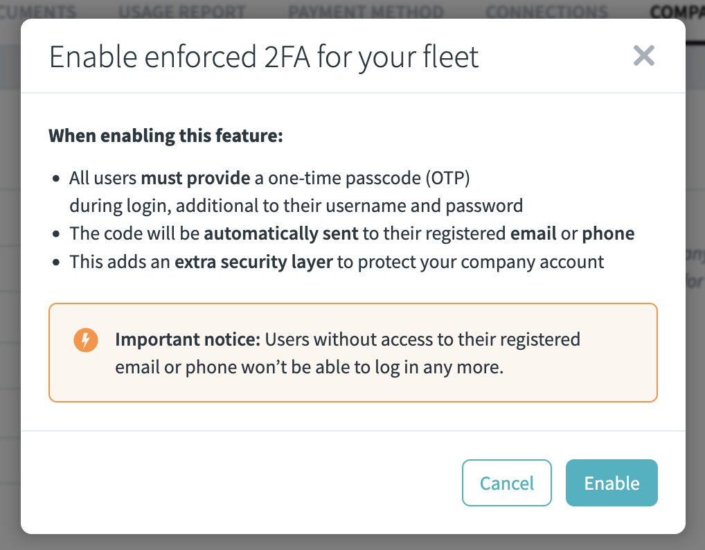Click the orange warning lightning icon

tap(86, 339)
